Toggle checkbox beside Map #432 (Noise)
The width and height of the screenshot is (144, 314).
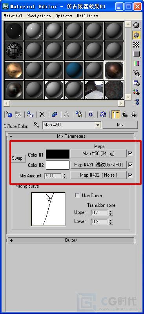[x=130, y=175]
